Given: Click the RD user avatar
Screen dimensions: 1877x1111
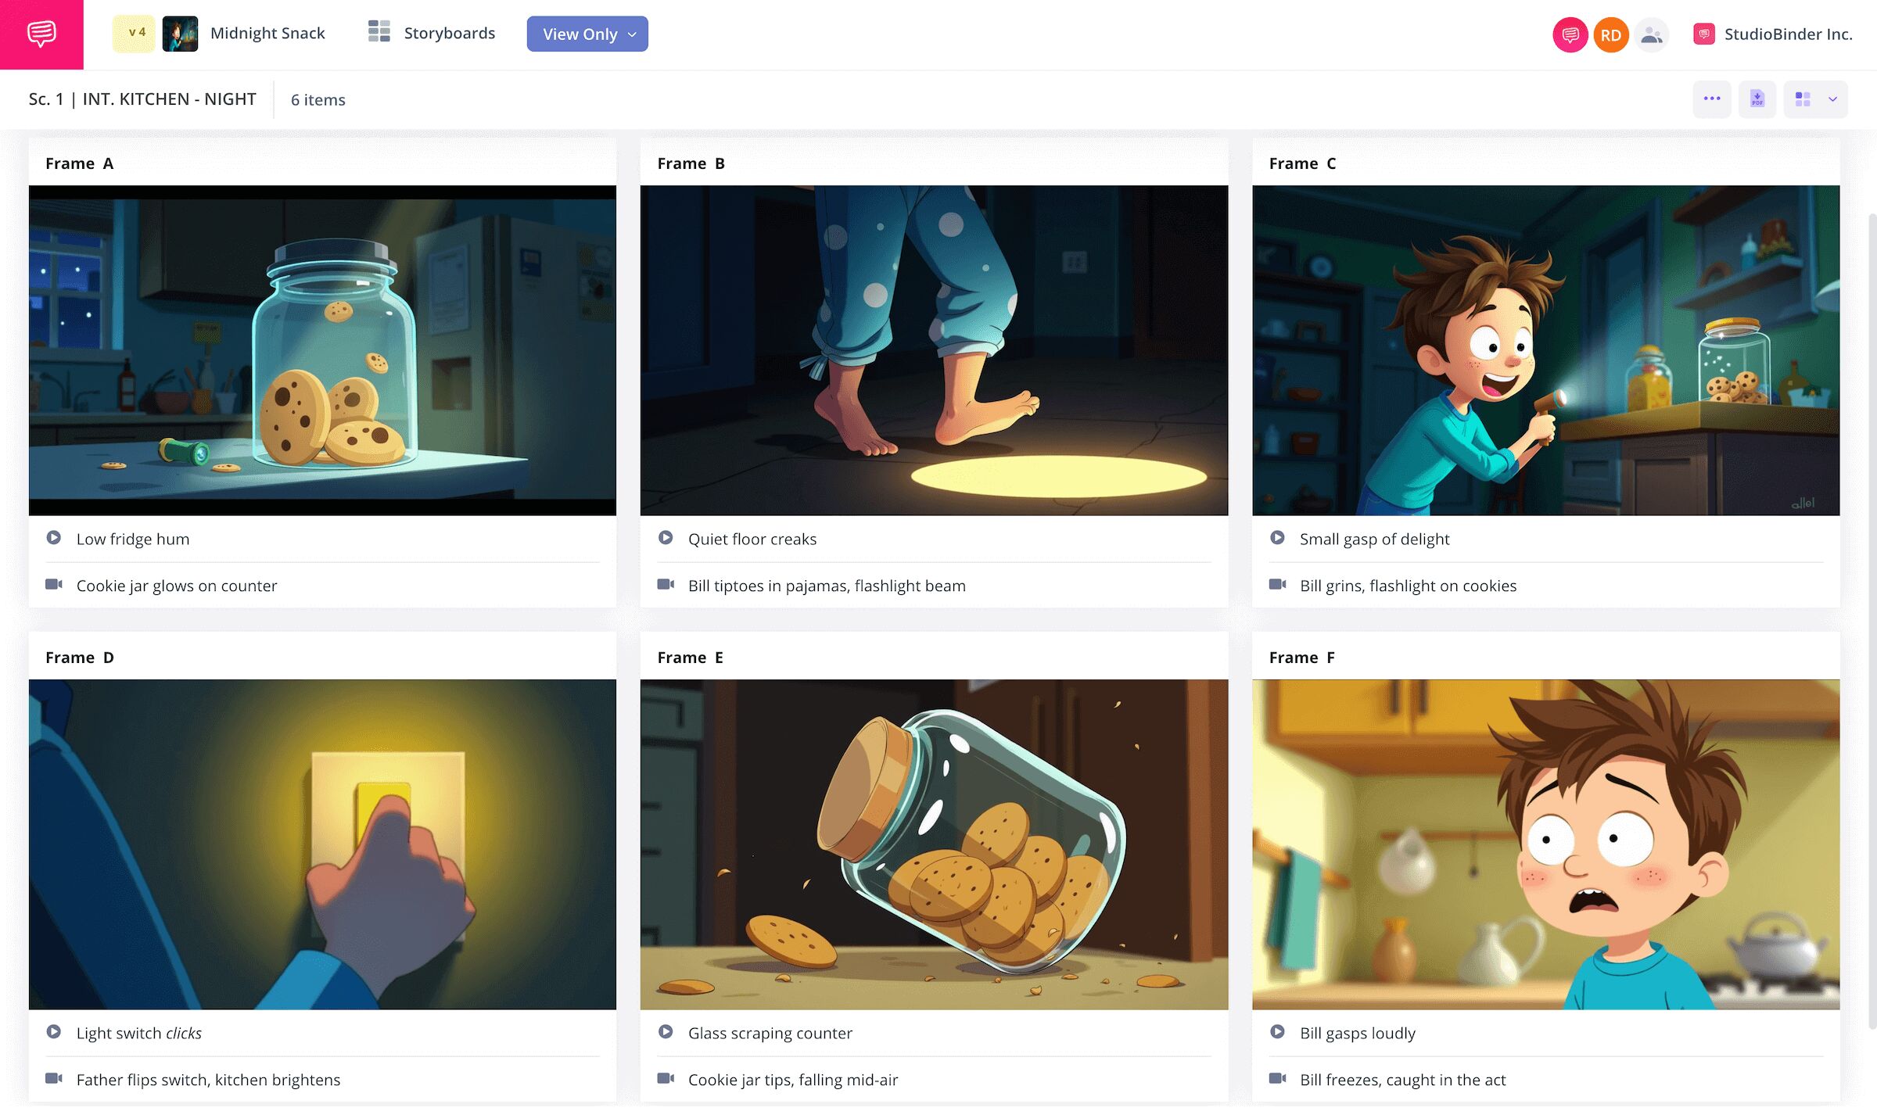Looking at the screenshot, I should 1610,34.
